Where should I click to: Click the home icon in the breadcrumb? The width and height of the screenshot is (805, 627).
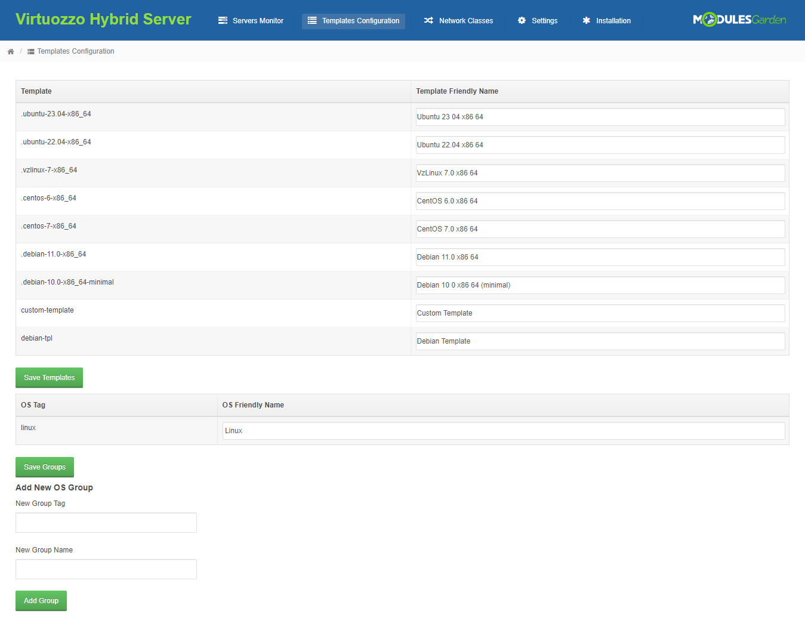coord(11,51)
